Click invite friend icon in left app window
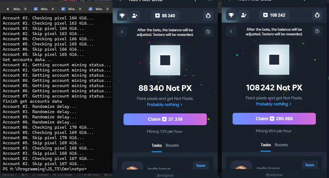329x178 pixels. (x=135, y=16)
